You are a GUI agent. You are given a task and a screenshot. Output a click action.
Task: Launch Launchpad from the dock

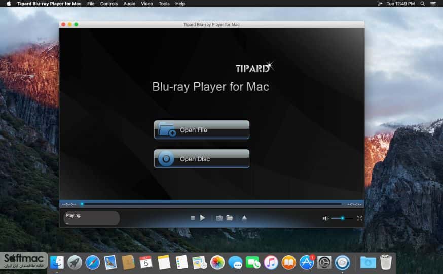click(75, 263)
